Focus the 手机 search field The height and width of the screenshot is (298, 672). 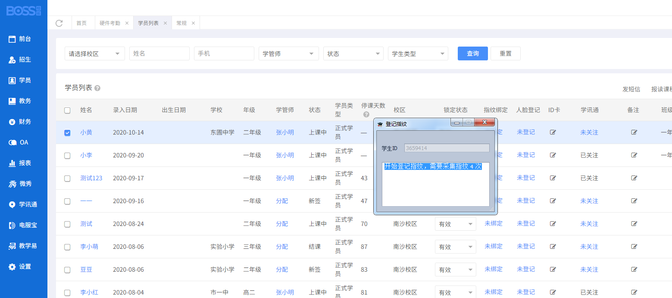tap(224, 53)
